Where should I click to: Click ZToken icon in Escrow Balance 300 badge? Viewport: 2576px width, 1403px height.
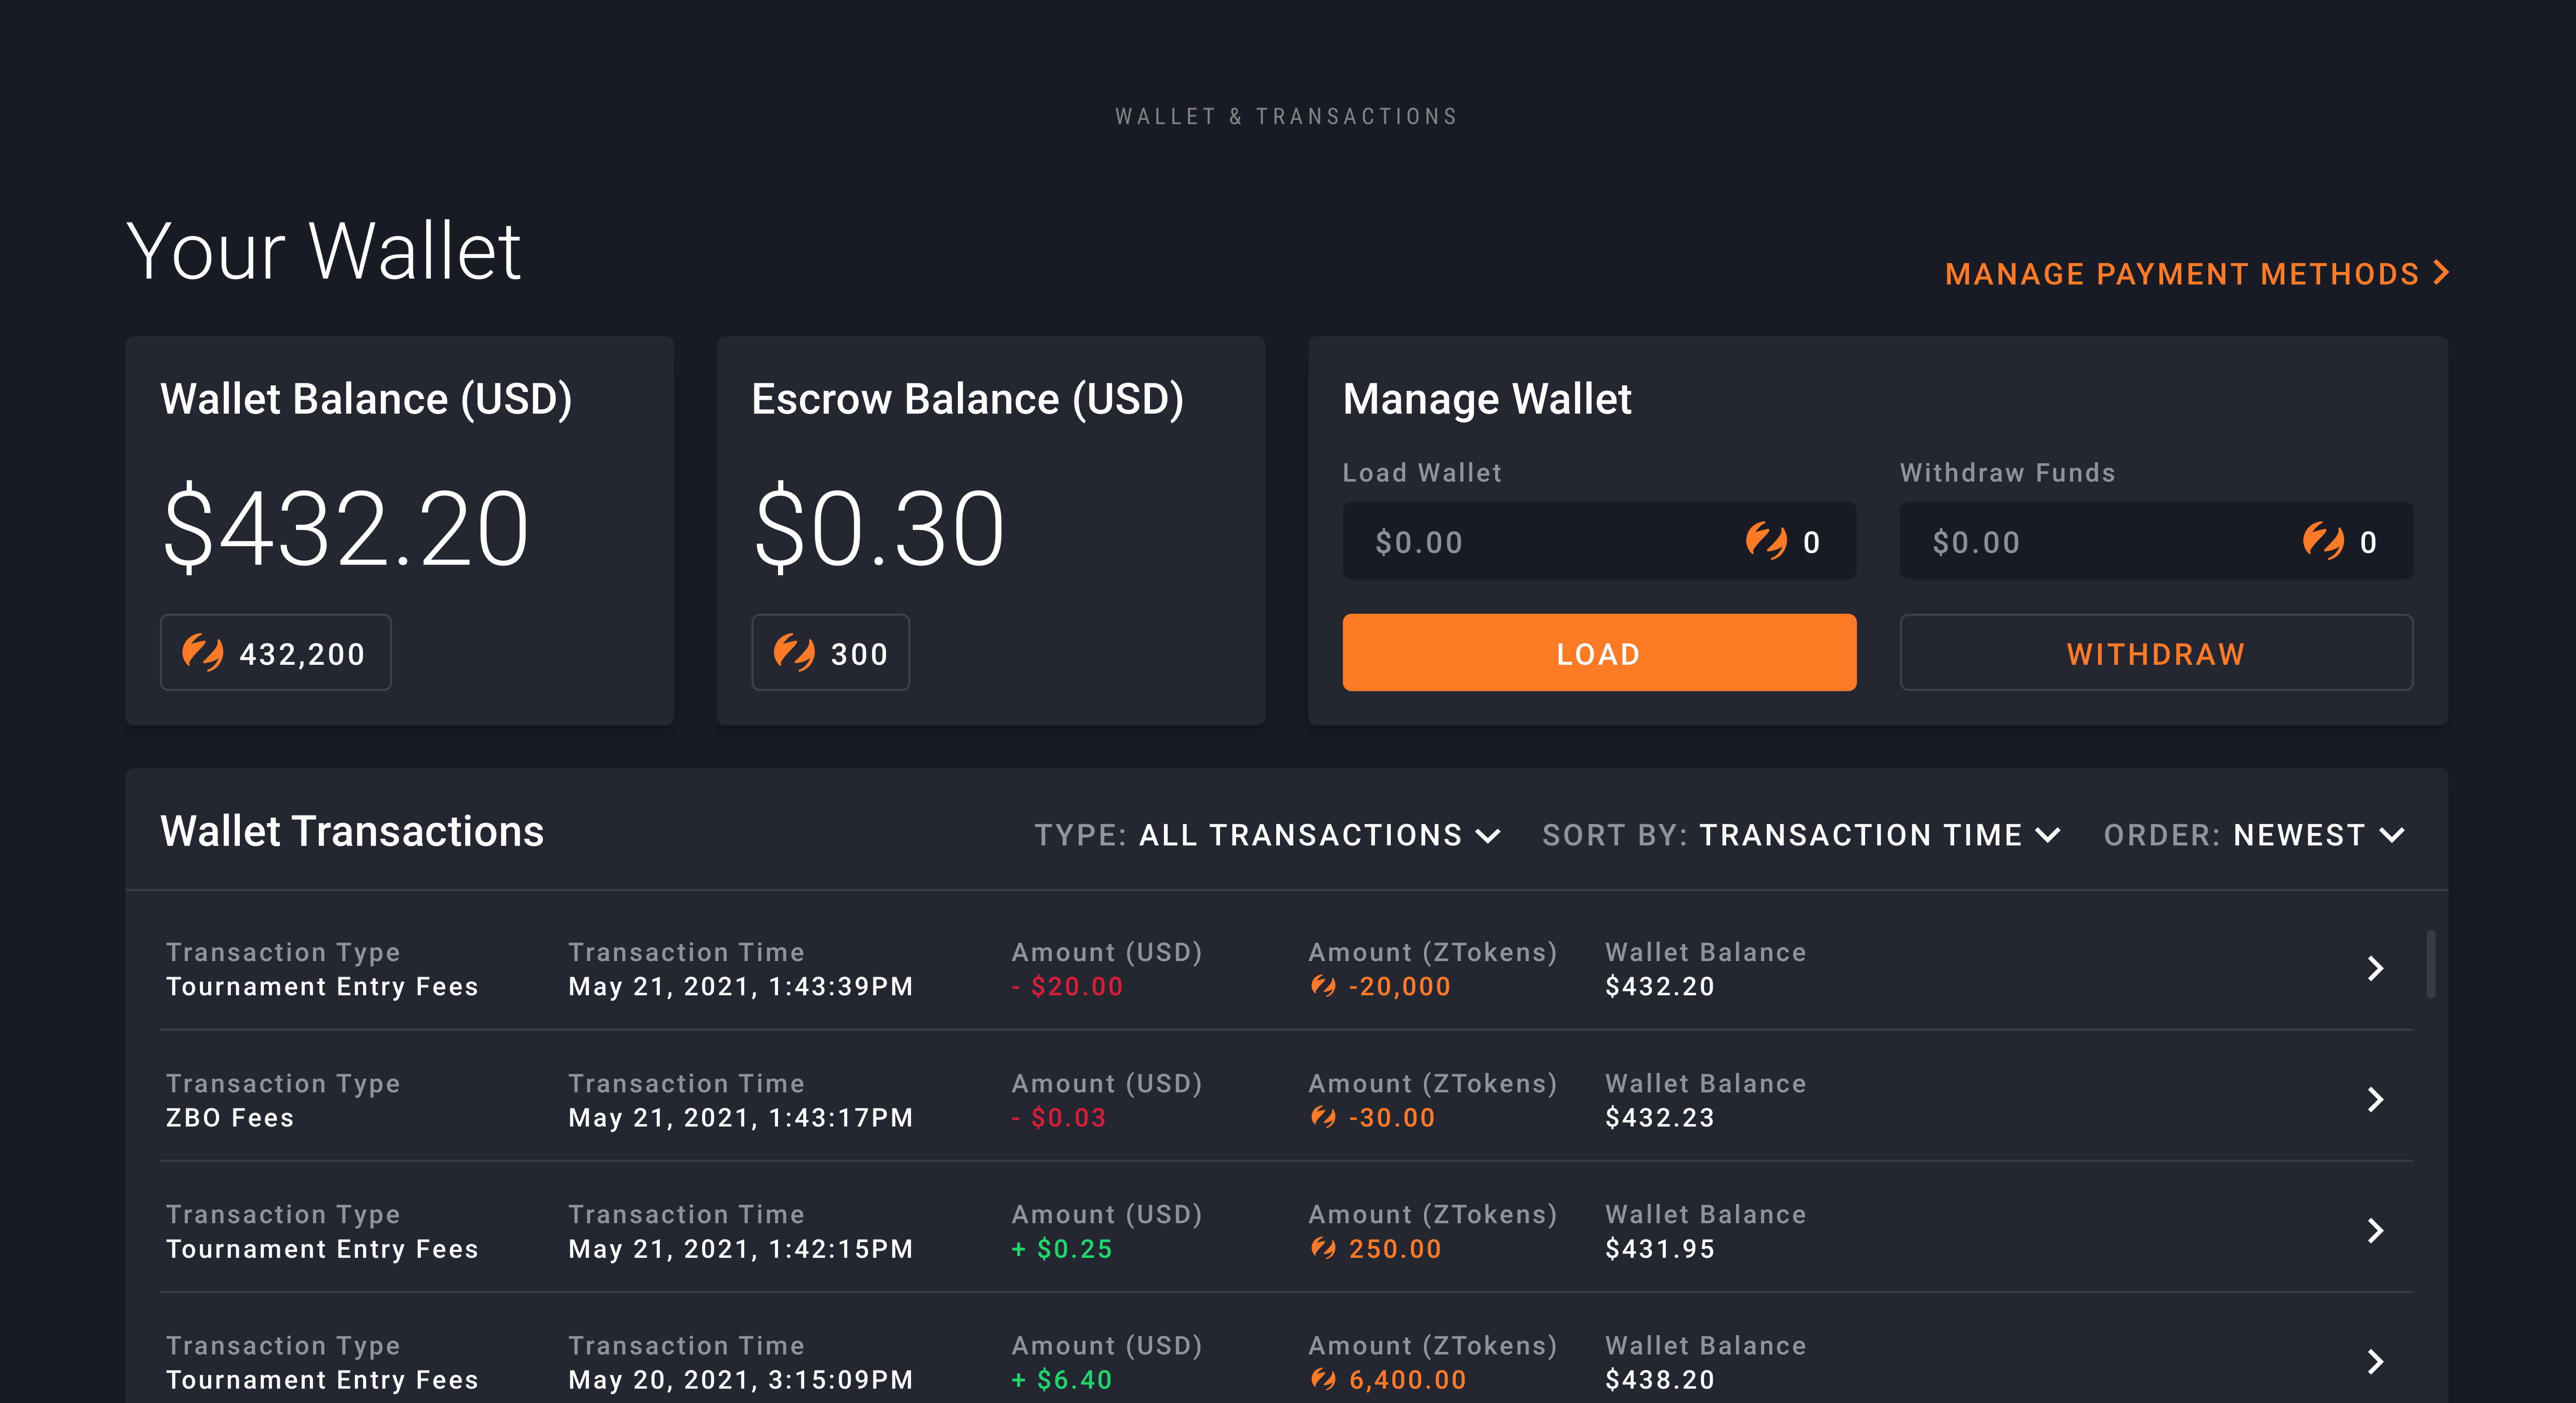[x=794, y=653]
